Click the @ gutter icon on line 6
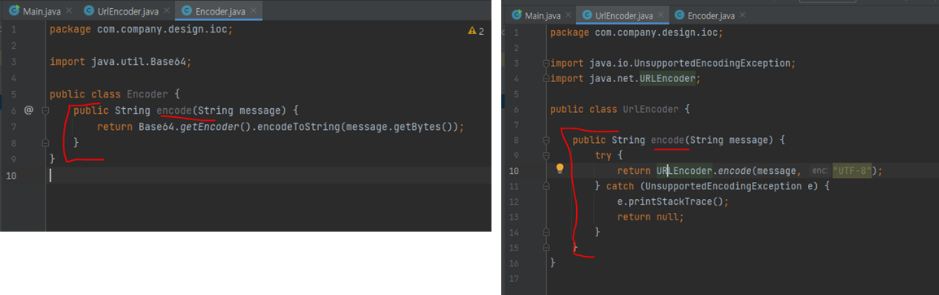Viewport: 939px width, 295px height. [x=28, y=110]
